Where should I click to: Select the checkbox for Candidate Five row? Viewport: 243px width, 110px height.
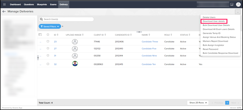click(48, 48)
